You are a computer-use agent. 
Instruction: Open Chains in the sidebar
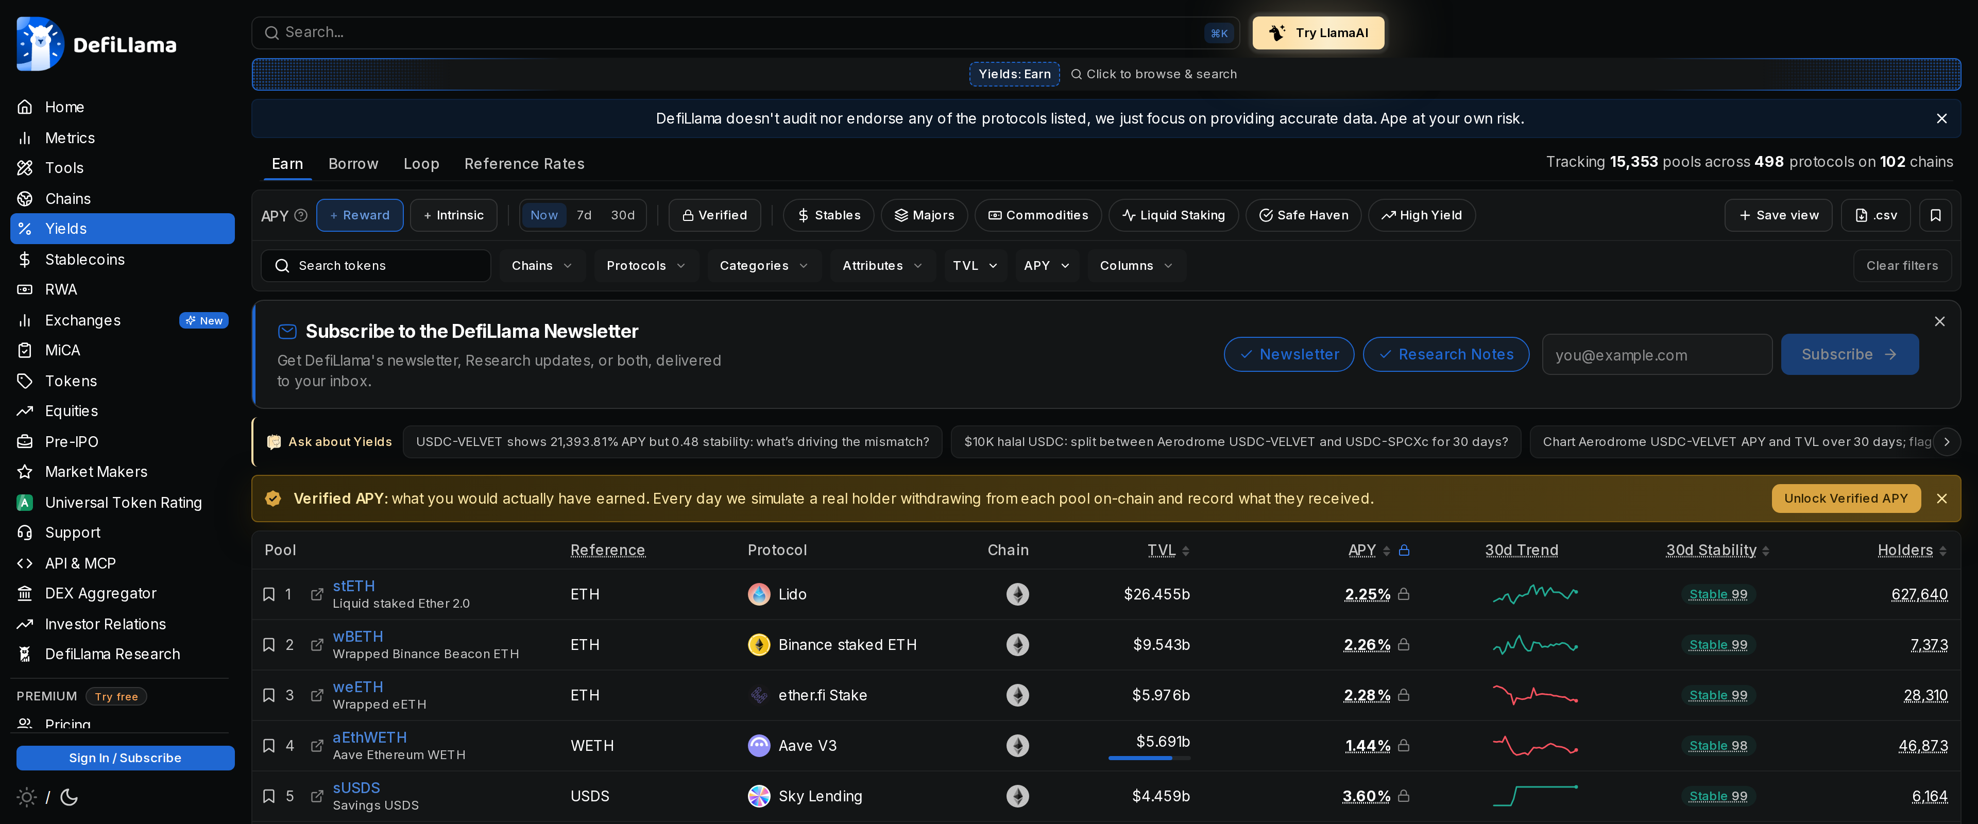122,199
